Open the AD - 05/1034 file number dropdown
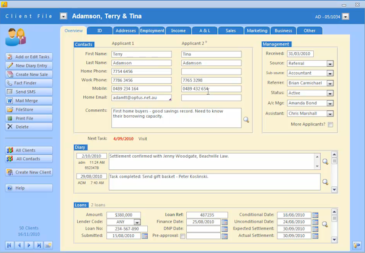 coord(346,16)
